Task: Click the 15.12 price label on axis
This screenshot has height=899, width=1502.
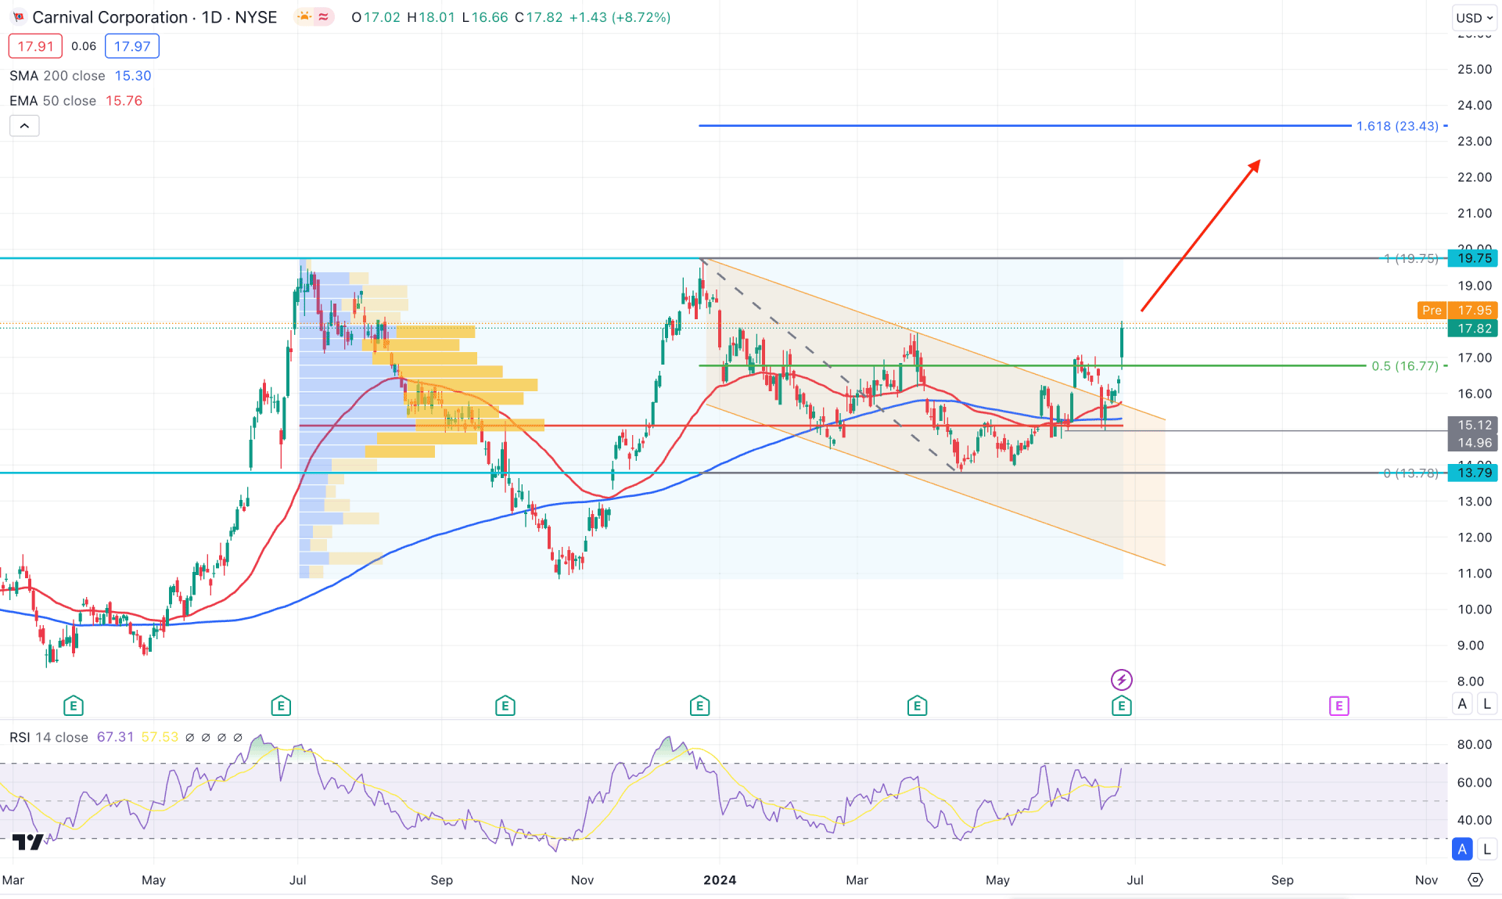Action: point(1474,425)
